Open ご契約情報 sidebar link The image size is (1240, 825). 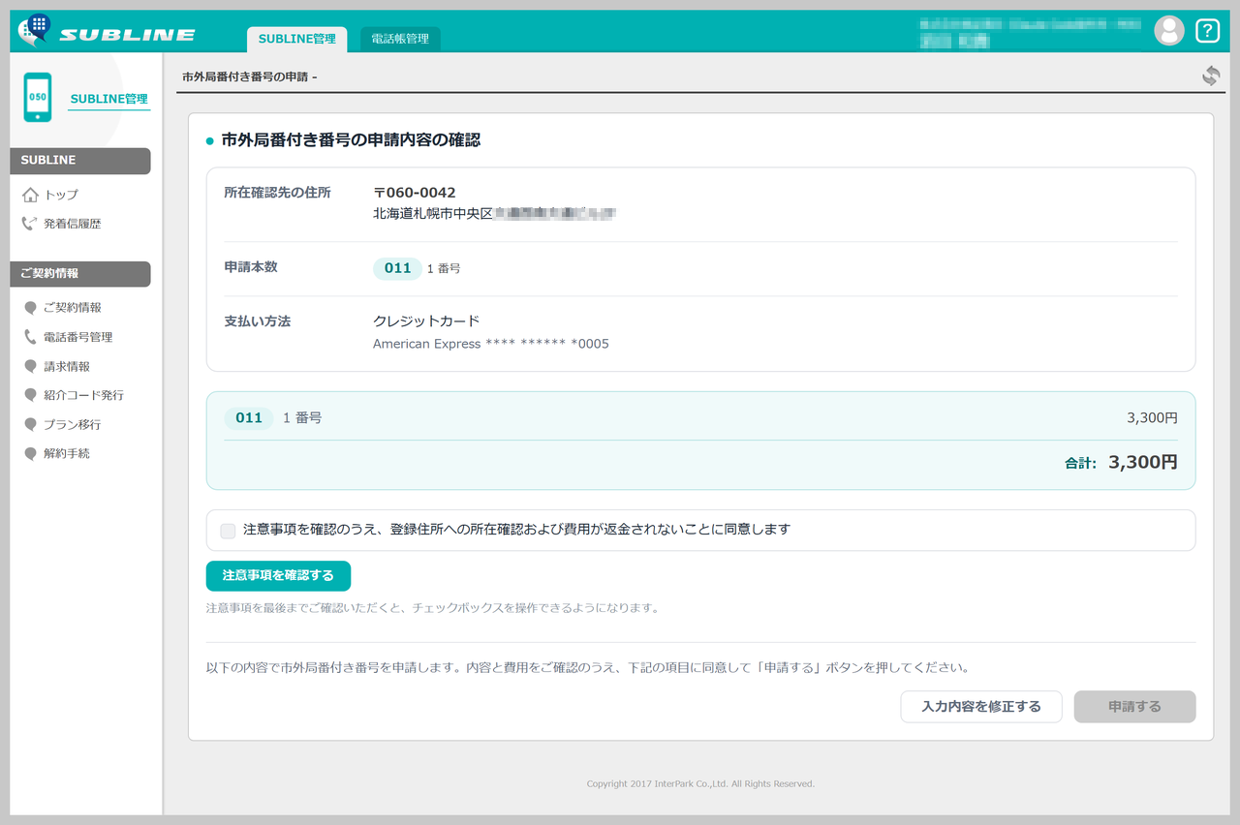point(73,308)
